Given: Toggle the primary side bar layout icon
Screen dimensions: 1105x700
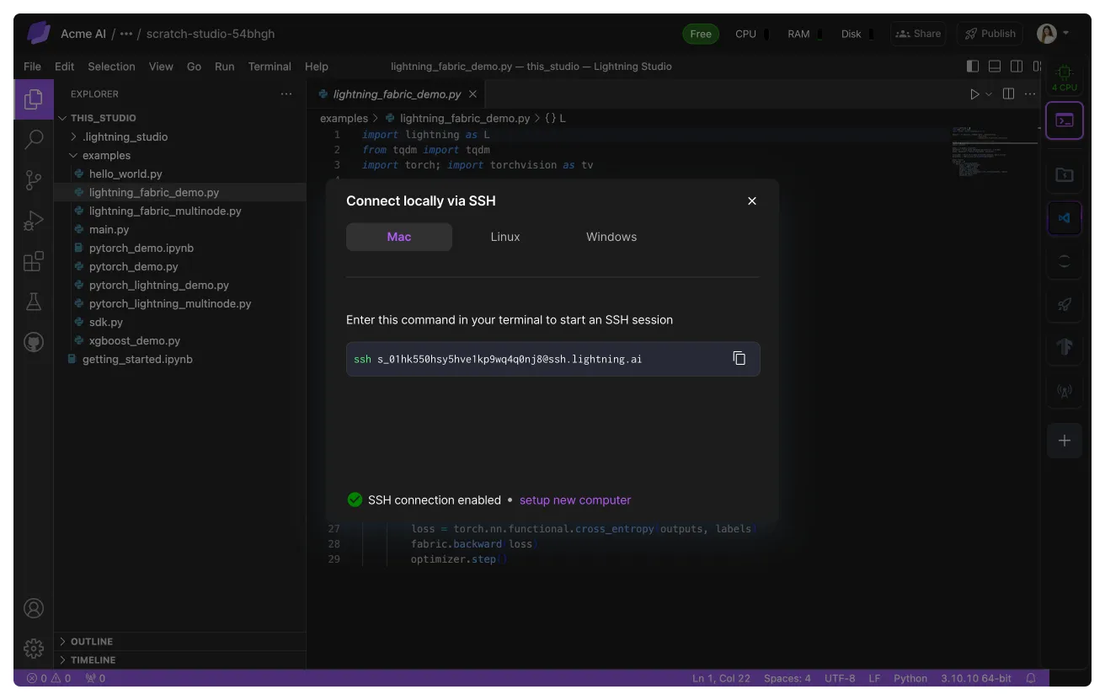Looking at the screenshot, I should 973,67.
